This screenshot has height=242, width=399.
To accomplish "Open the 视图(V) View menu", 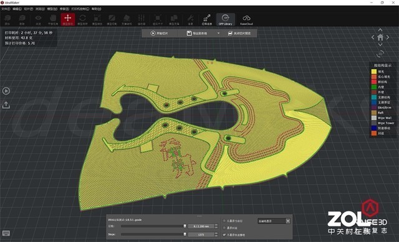I will [x=40, y=9].
